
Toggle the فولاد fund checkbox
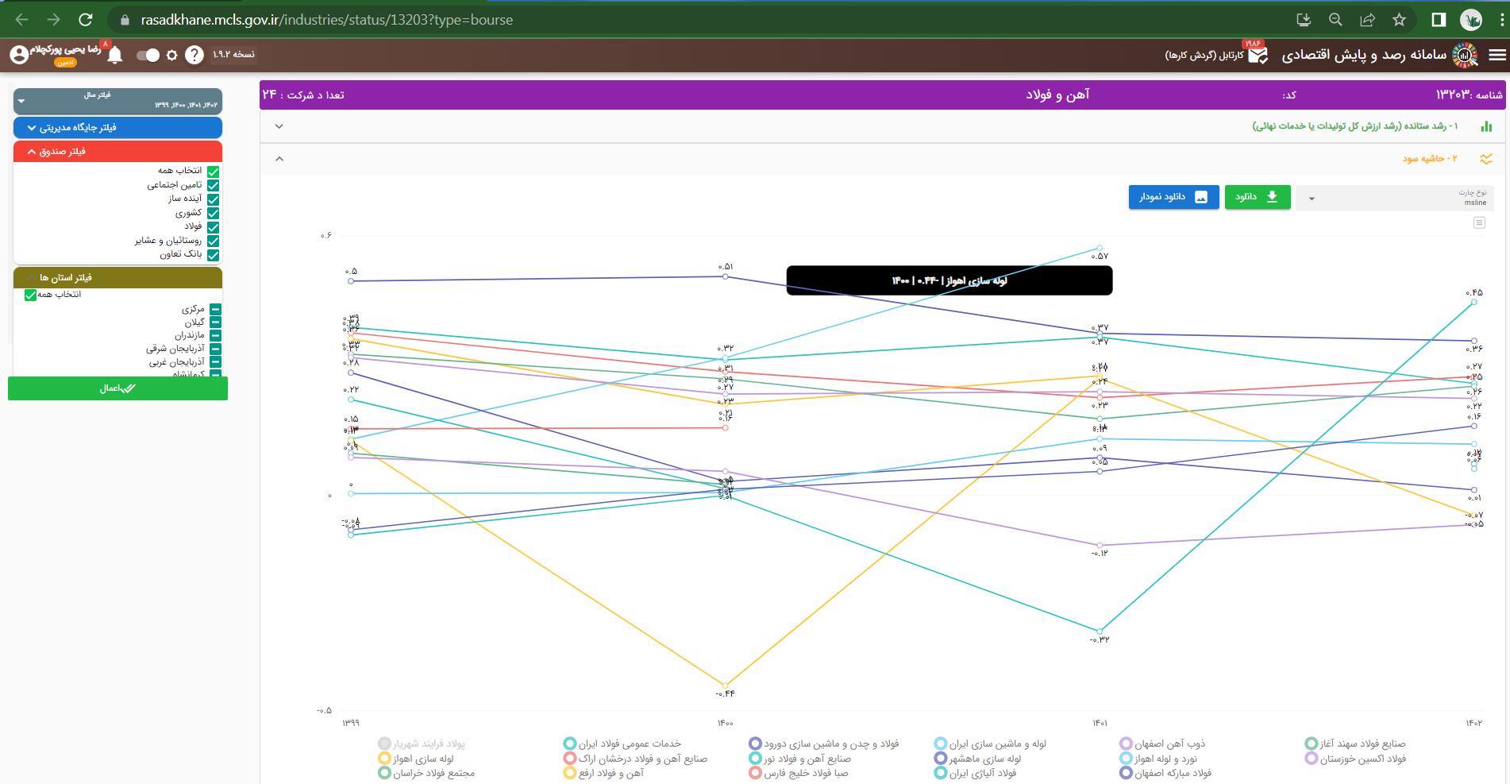(213, 226)
